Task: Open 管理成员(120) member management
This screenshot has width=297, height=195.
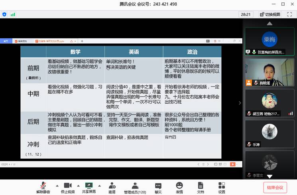Action: 135,186
